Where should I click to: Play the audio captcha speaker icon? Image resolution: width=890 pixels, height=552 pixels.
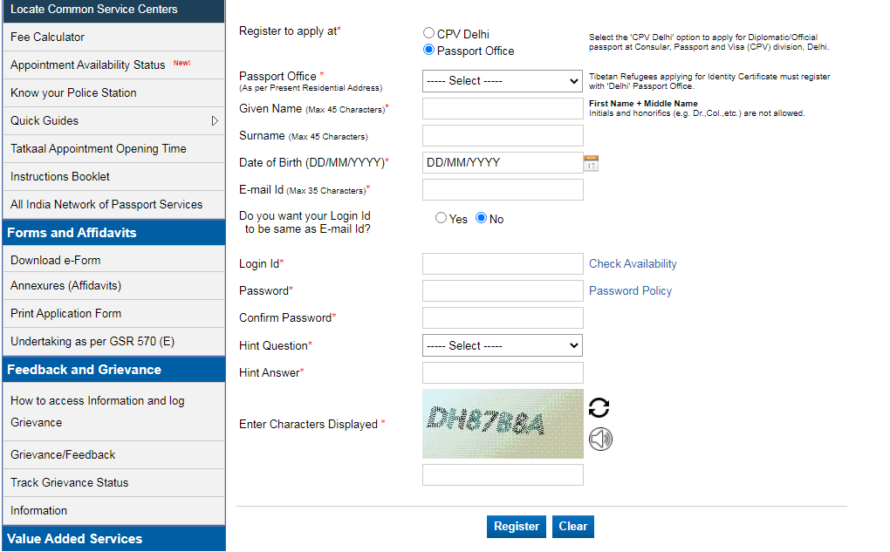pos(600,440)
